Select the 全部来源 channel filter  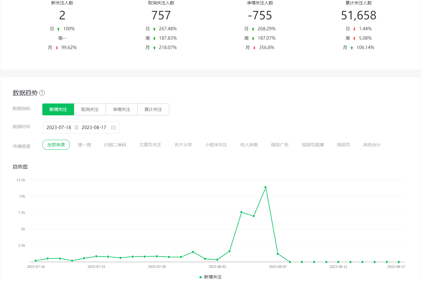coord(56,145)
